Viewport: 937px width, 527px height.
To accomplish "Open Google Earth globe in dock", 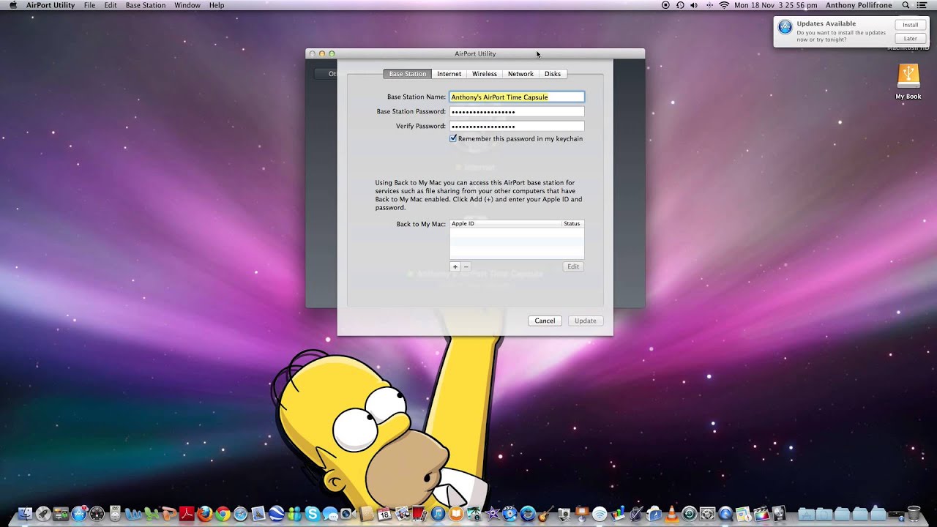I will pos(277,514).
